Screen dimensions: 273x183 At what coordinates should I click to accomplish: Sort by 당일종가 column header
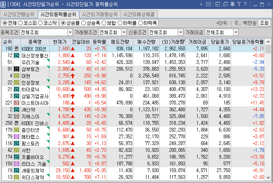[x=220, y=42]
